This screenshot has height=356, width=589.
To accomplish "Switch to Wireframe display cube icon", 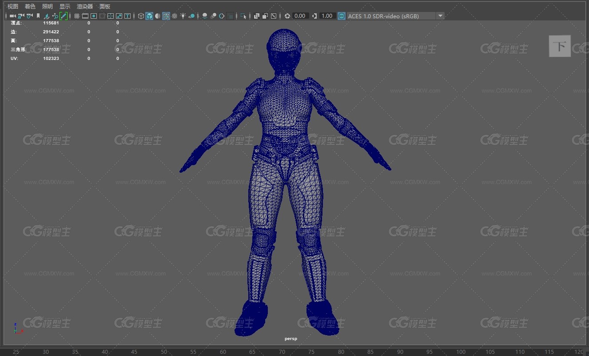I will (141, 16).
